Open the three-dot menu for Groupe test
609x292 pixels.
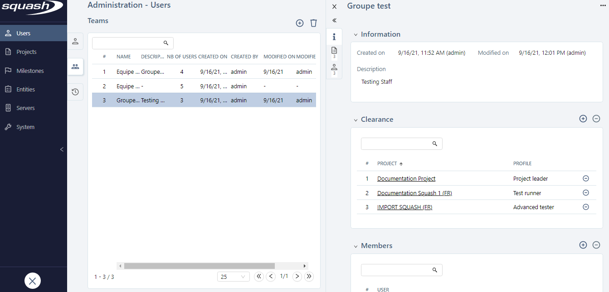(x=603, y=5)
